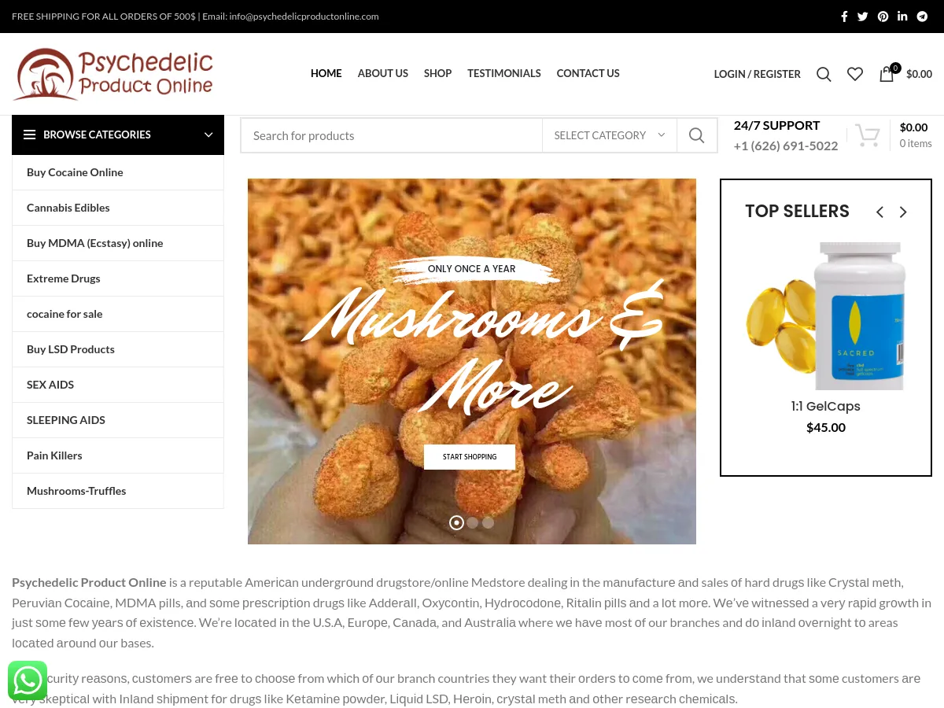
Task: Show next Top Sellers product
Action: click(x=903, y=212)
